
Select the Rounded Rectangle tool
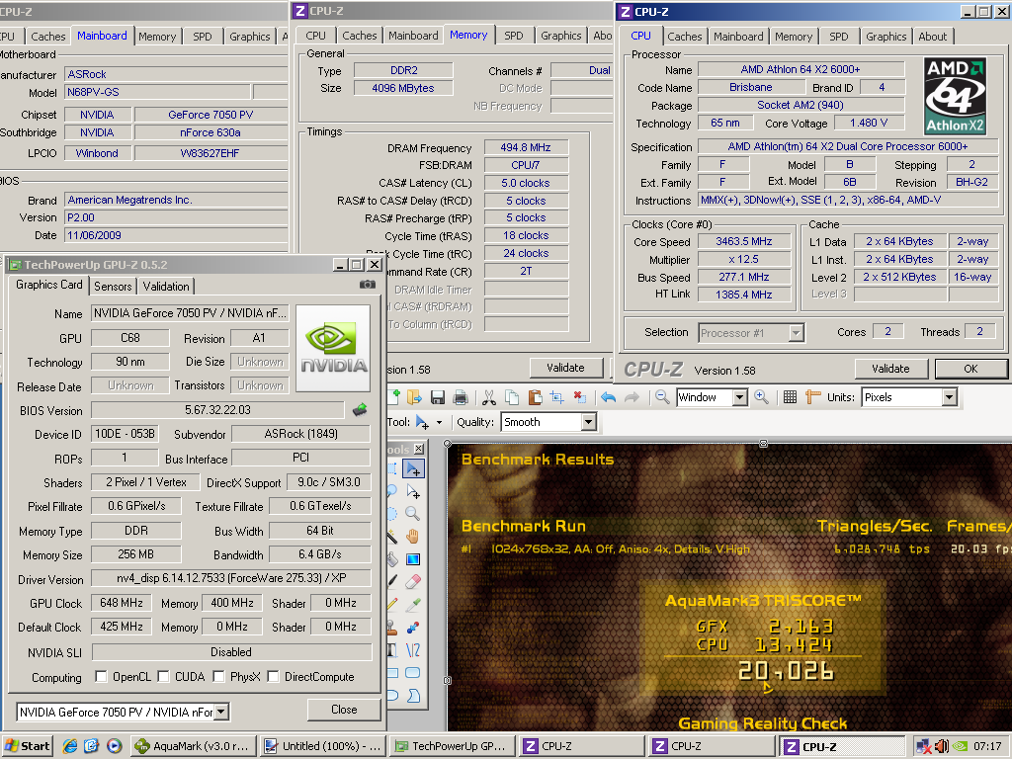point(413,672)
